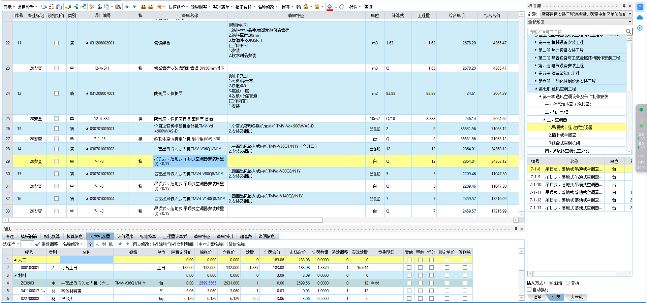Open the 常用设置 dropdown menu

click(27, 7)
